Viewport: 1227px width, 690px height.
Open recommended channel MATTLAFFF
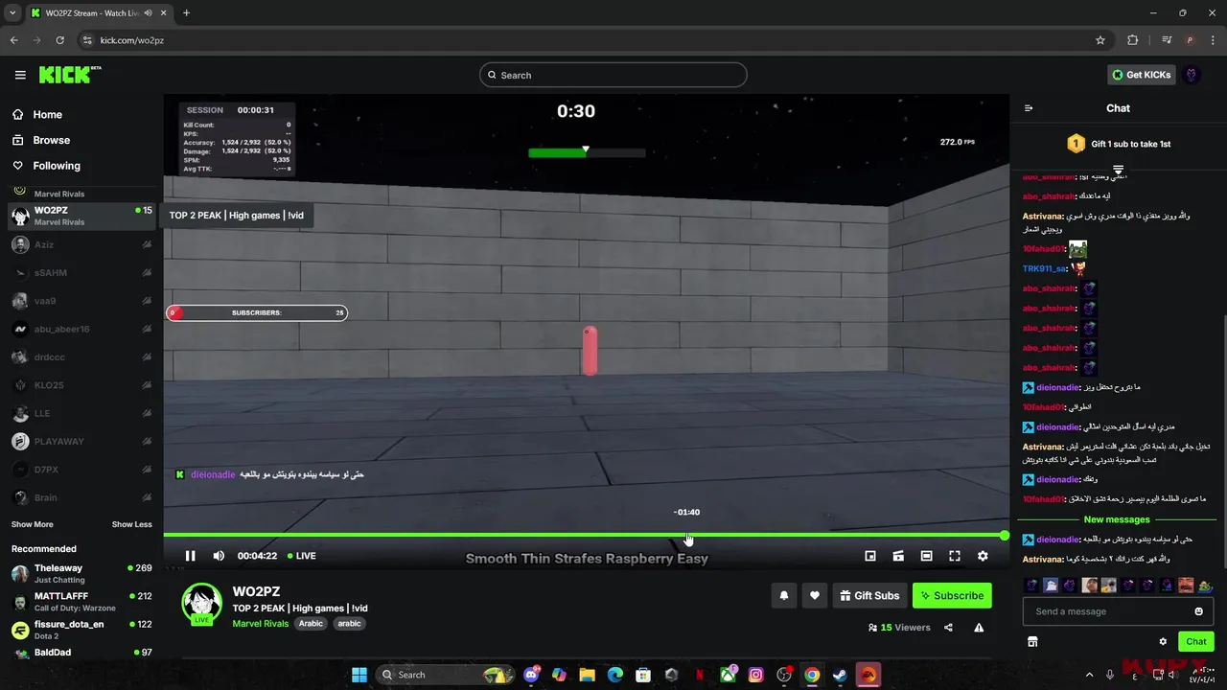81,602
